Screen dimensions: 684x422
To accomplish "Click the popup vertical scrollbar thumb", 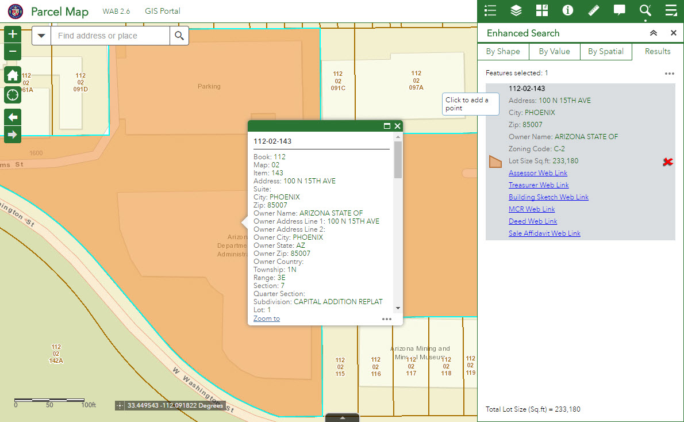I will tap(398, 159).
